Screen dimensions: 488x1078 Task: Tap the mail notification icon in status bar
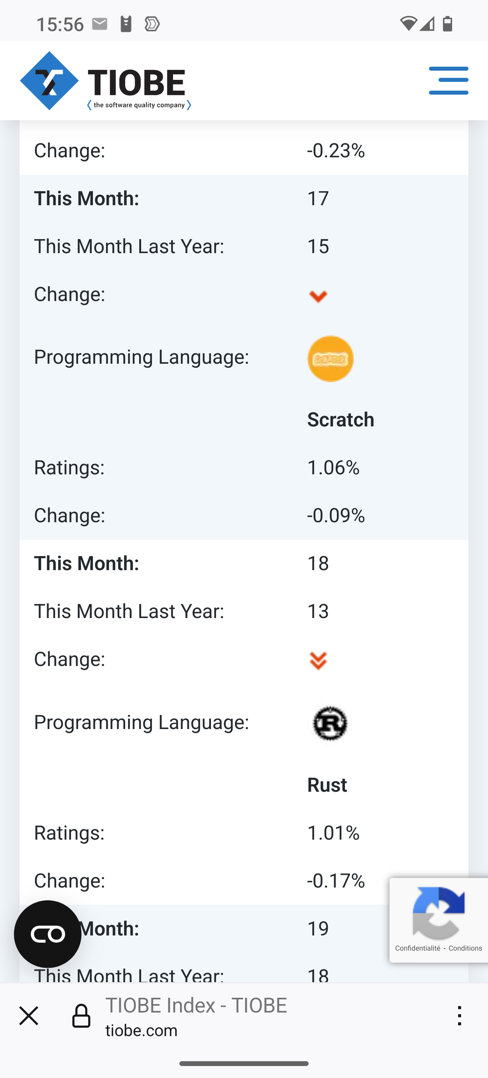coord(100,24)
